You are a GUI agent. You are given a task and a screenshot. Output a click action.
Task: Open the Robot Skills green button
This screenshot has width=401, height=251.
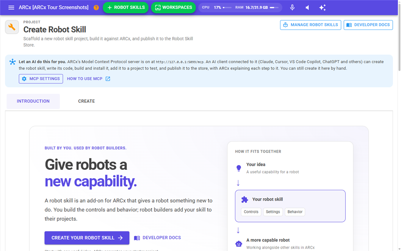click(x=126, y=7)
